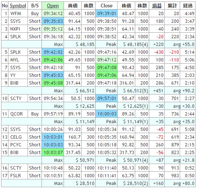Sort by the Open column header
The image size is (197, 189).
coord(53,6)
